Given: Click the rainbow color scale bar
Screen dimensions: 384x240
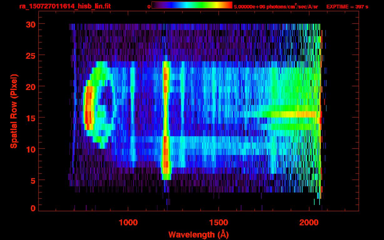Looking at the screenshot, I should [x=192, y=5].
